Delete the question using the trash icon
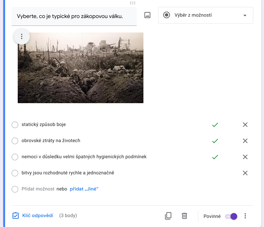Image resolution: width=264 pixels, height=227 pixels. 184,216
